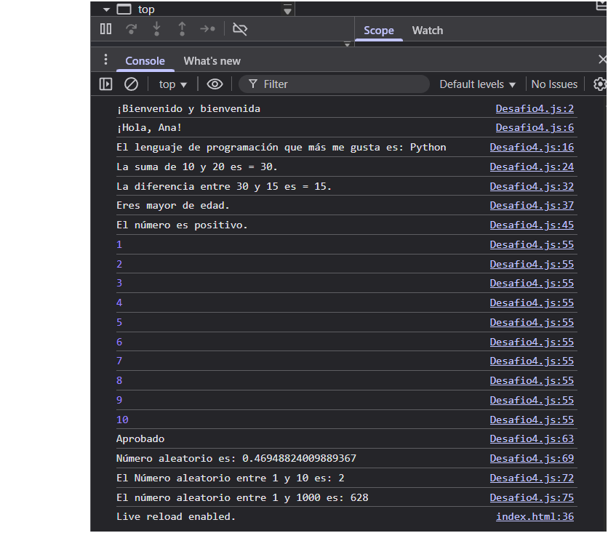Click the dropdown arrow right of top

(x=287, y=9)
